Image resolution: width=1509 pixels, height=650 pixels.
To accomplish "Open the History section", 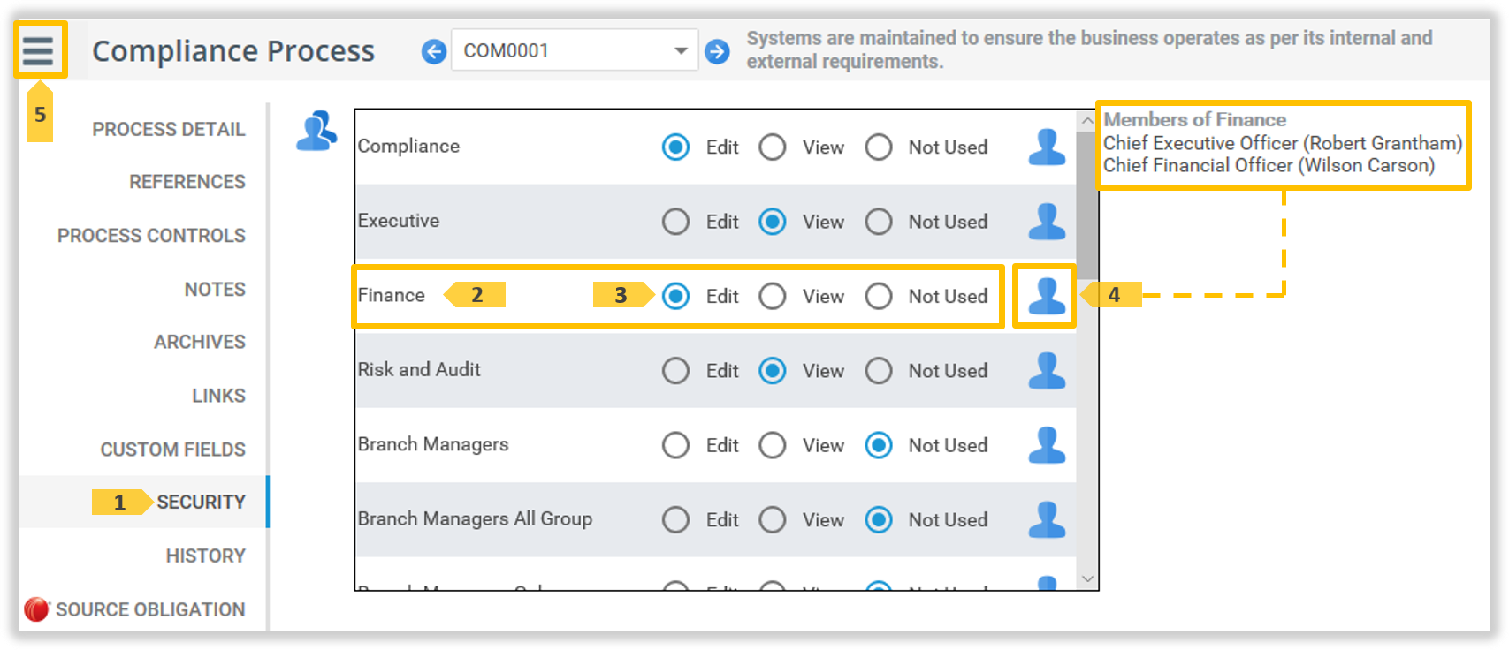I will coord(205,556).
